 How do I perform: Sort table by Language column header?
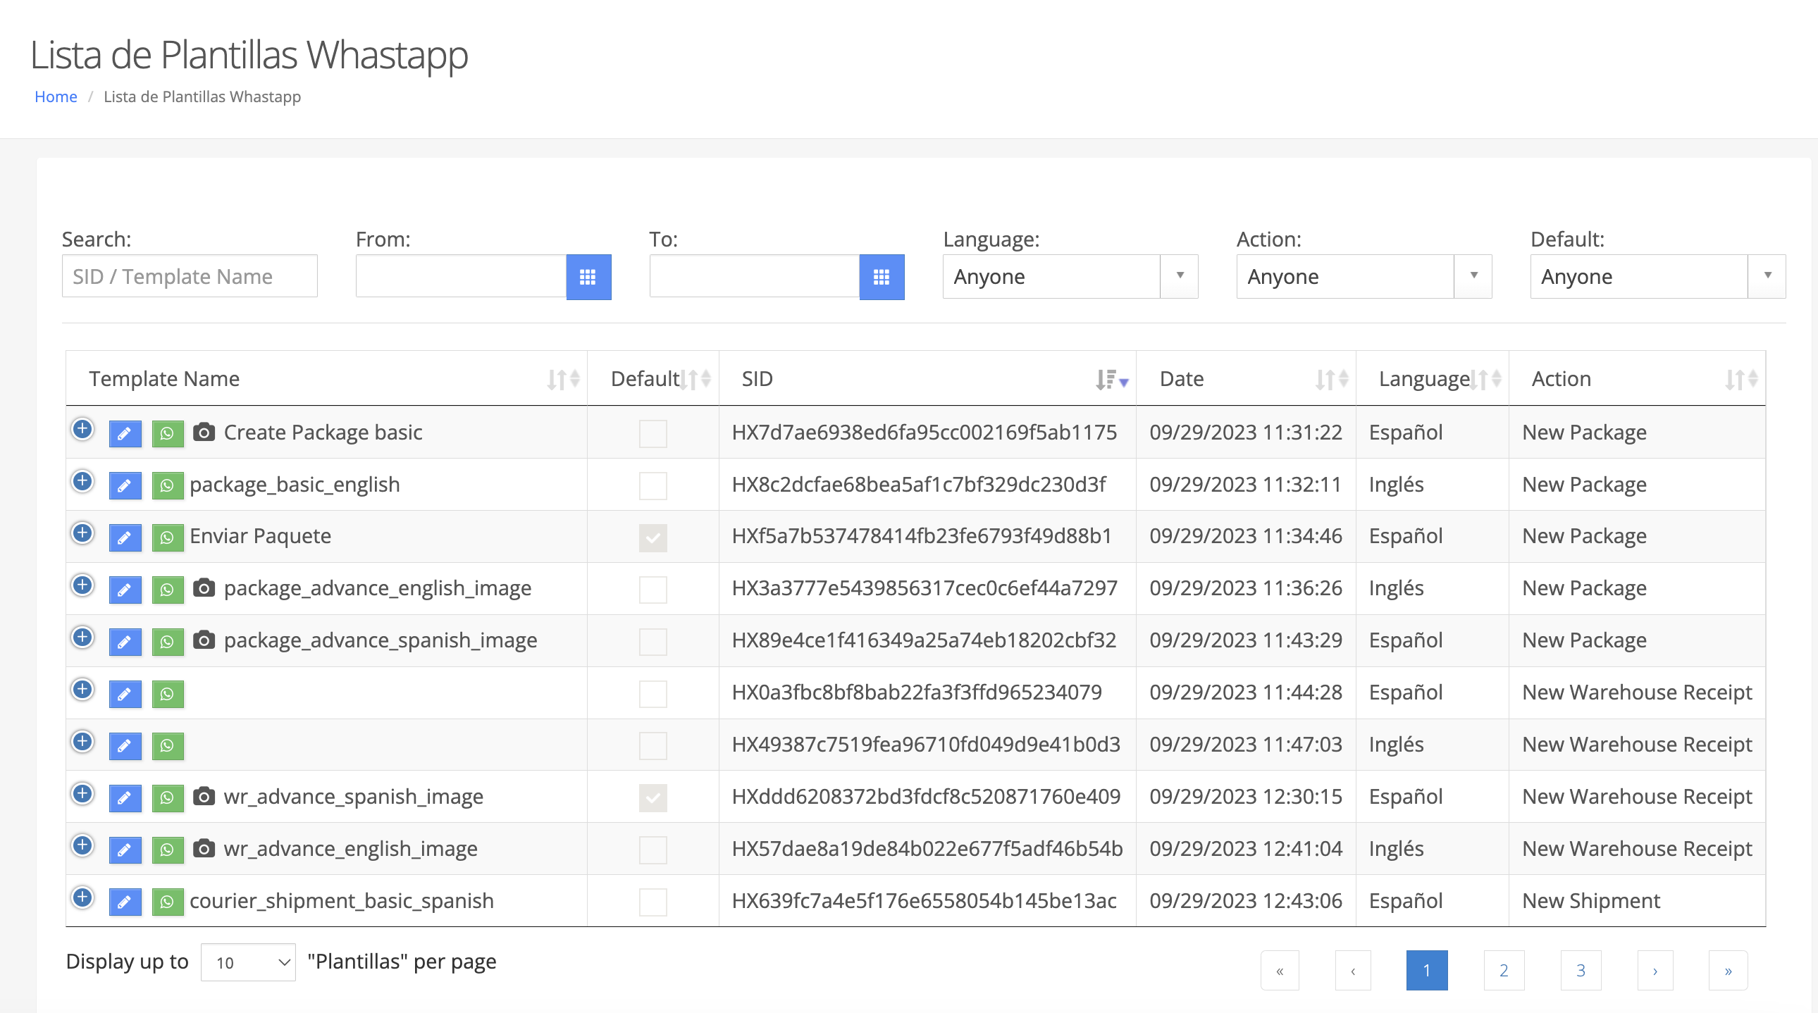click(x=1432, y=379)
